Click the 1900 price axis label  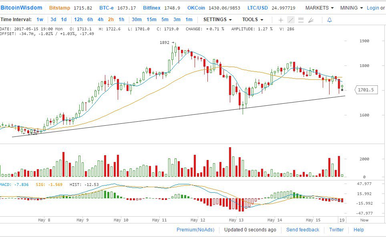click(364, 41)
